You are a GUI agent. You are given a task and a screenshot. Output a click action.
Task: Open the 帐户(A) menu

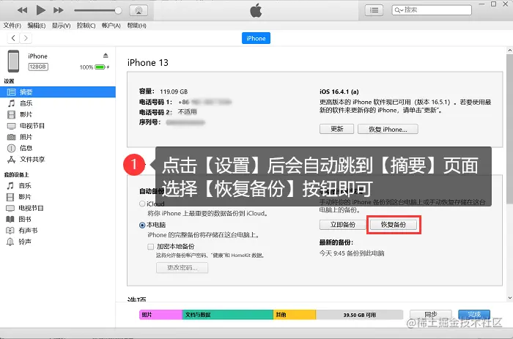coord(111,26)
